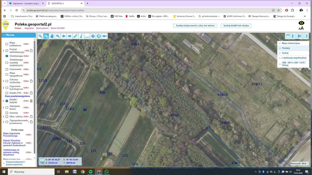This screenshot has height=175, width=312.
Task: Print the map with printer icon
Action: (x=93, y=36)
